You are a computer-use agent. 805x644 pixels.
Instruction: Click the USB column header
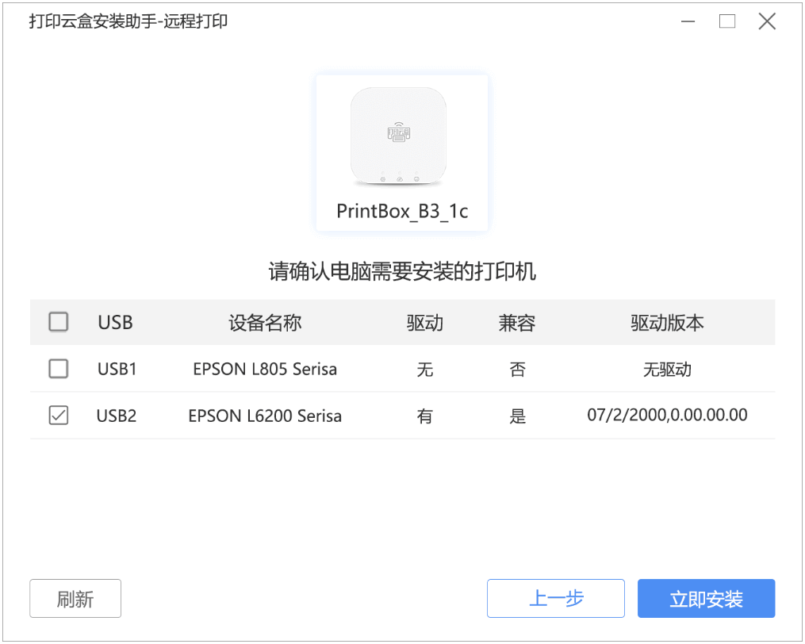tap(116, 323)
